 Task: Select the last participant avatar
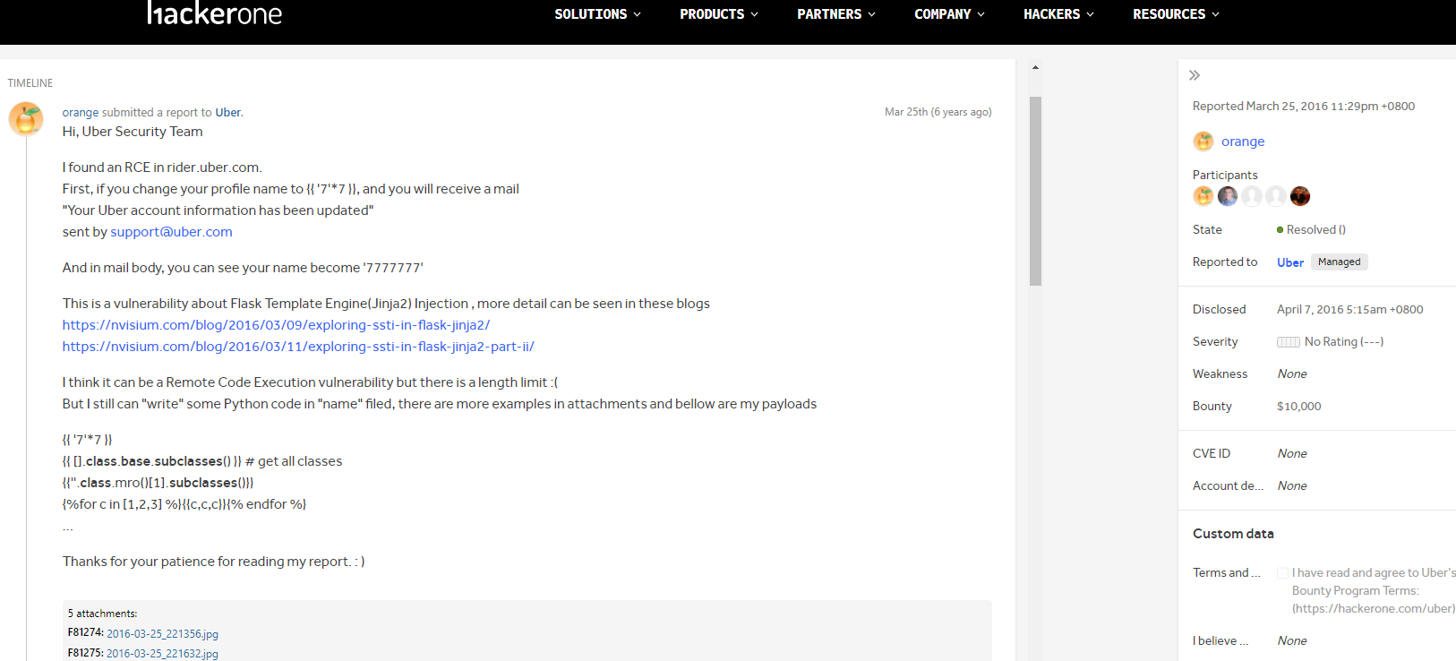1300,196
